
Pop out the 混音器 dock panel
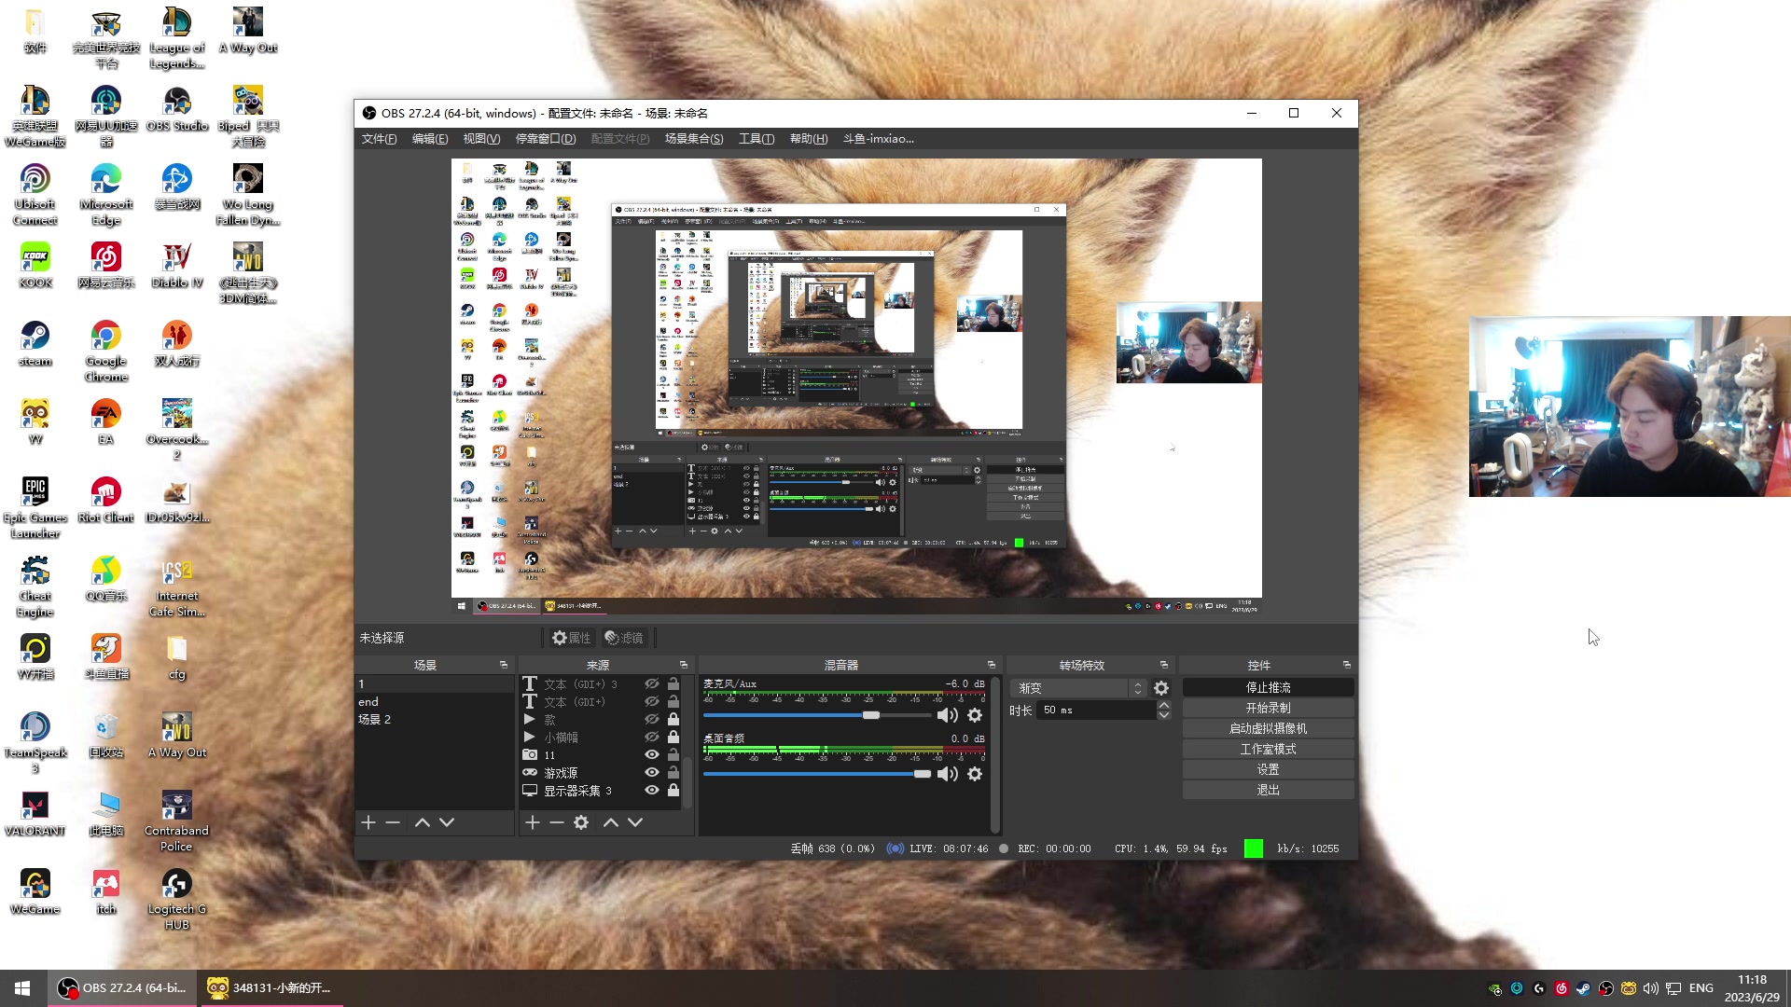pyautogui.click(x=992, y=665)
